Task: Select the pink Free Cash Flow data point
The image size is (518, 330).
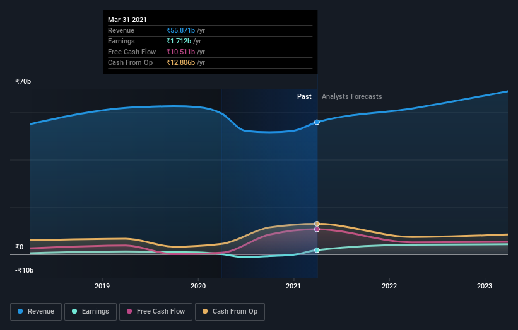Action: point(317,229)
